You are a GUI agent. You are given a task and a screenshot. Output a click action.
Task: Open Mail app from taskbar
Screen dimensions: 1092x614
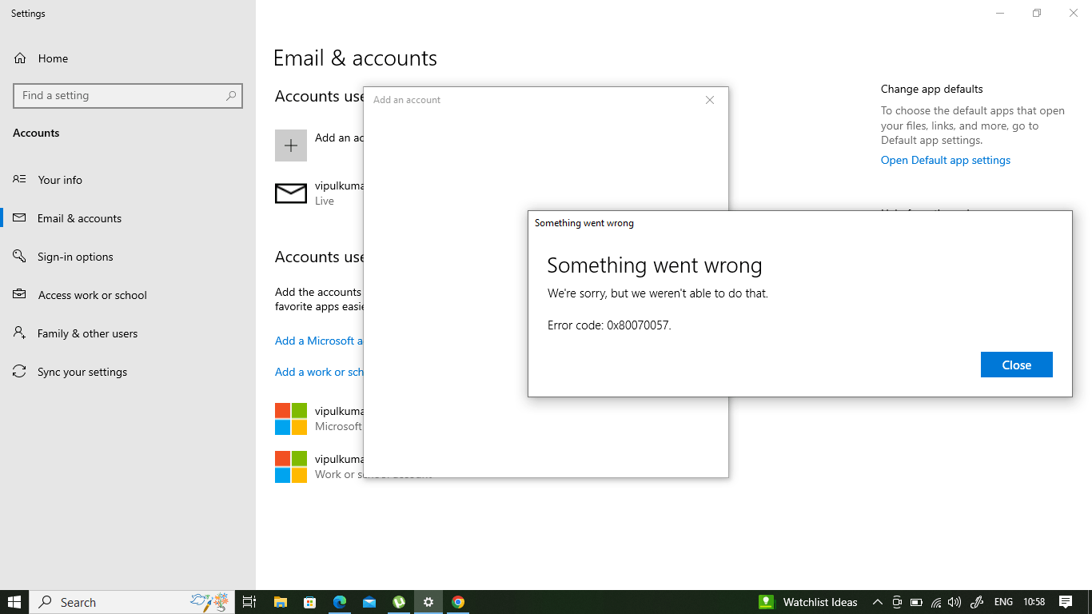point(369,602)
